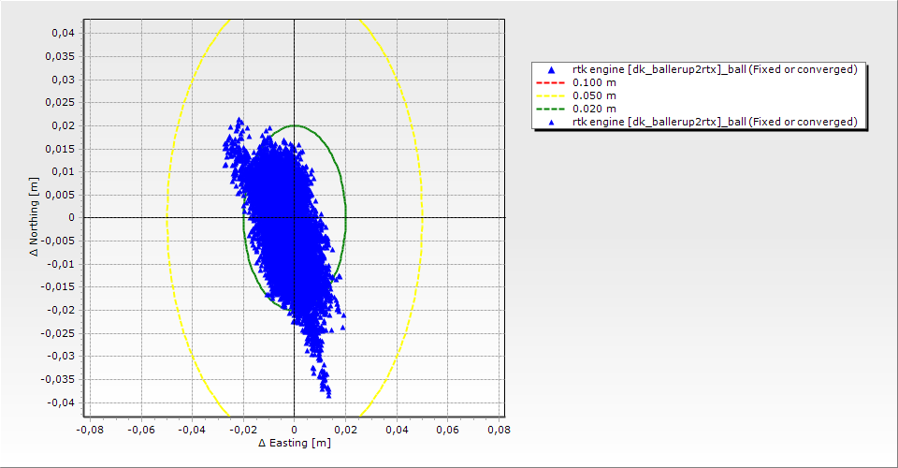Click the small blue triangle legend marker
The image size is (898, 468).
tap(552, 122)
